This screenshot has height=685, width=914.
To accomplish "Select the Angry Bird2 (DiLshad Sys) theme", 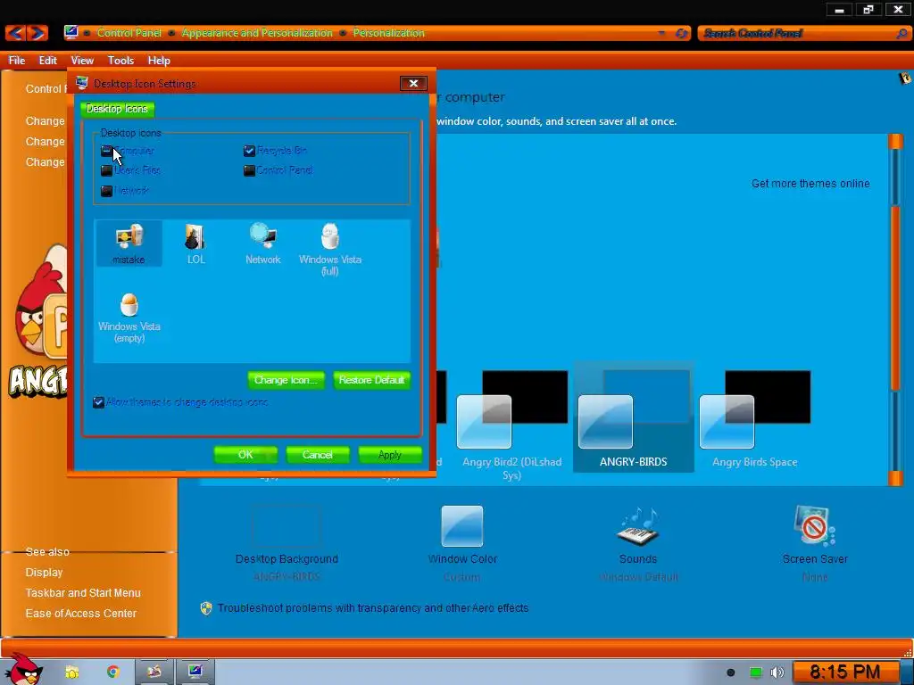I will tap(511, 424).
